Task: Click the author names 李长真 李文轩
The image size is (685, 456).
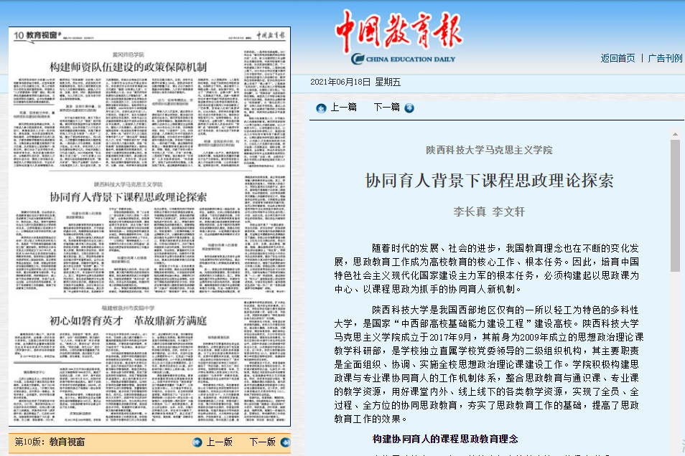Action: pos(489,212)
